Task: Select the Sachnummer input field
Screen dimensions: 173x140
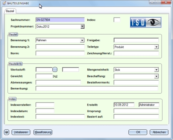Action: (60, 20)
